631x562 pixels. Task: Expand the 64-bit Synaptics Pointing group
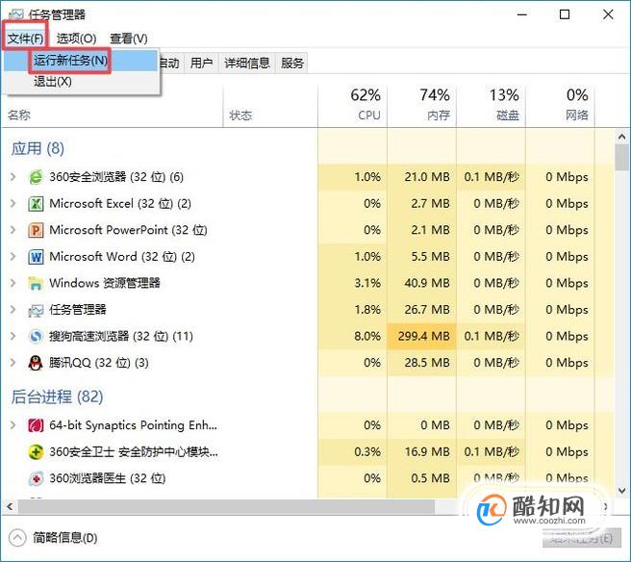point(13,425)
